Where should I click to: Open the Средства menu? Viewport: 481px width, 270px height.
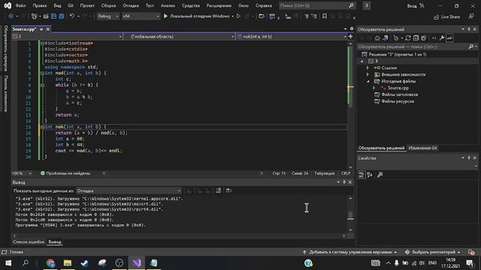click(190, 5)
